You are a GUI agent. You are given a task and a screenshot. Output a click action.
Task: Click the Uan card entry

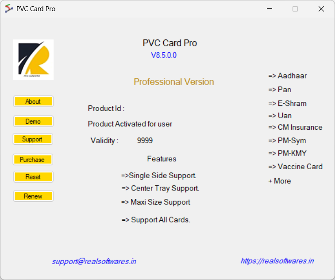[280, 116]
